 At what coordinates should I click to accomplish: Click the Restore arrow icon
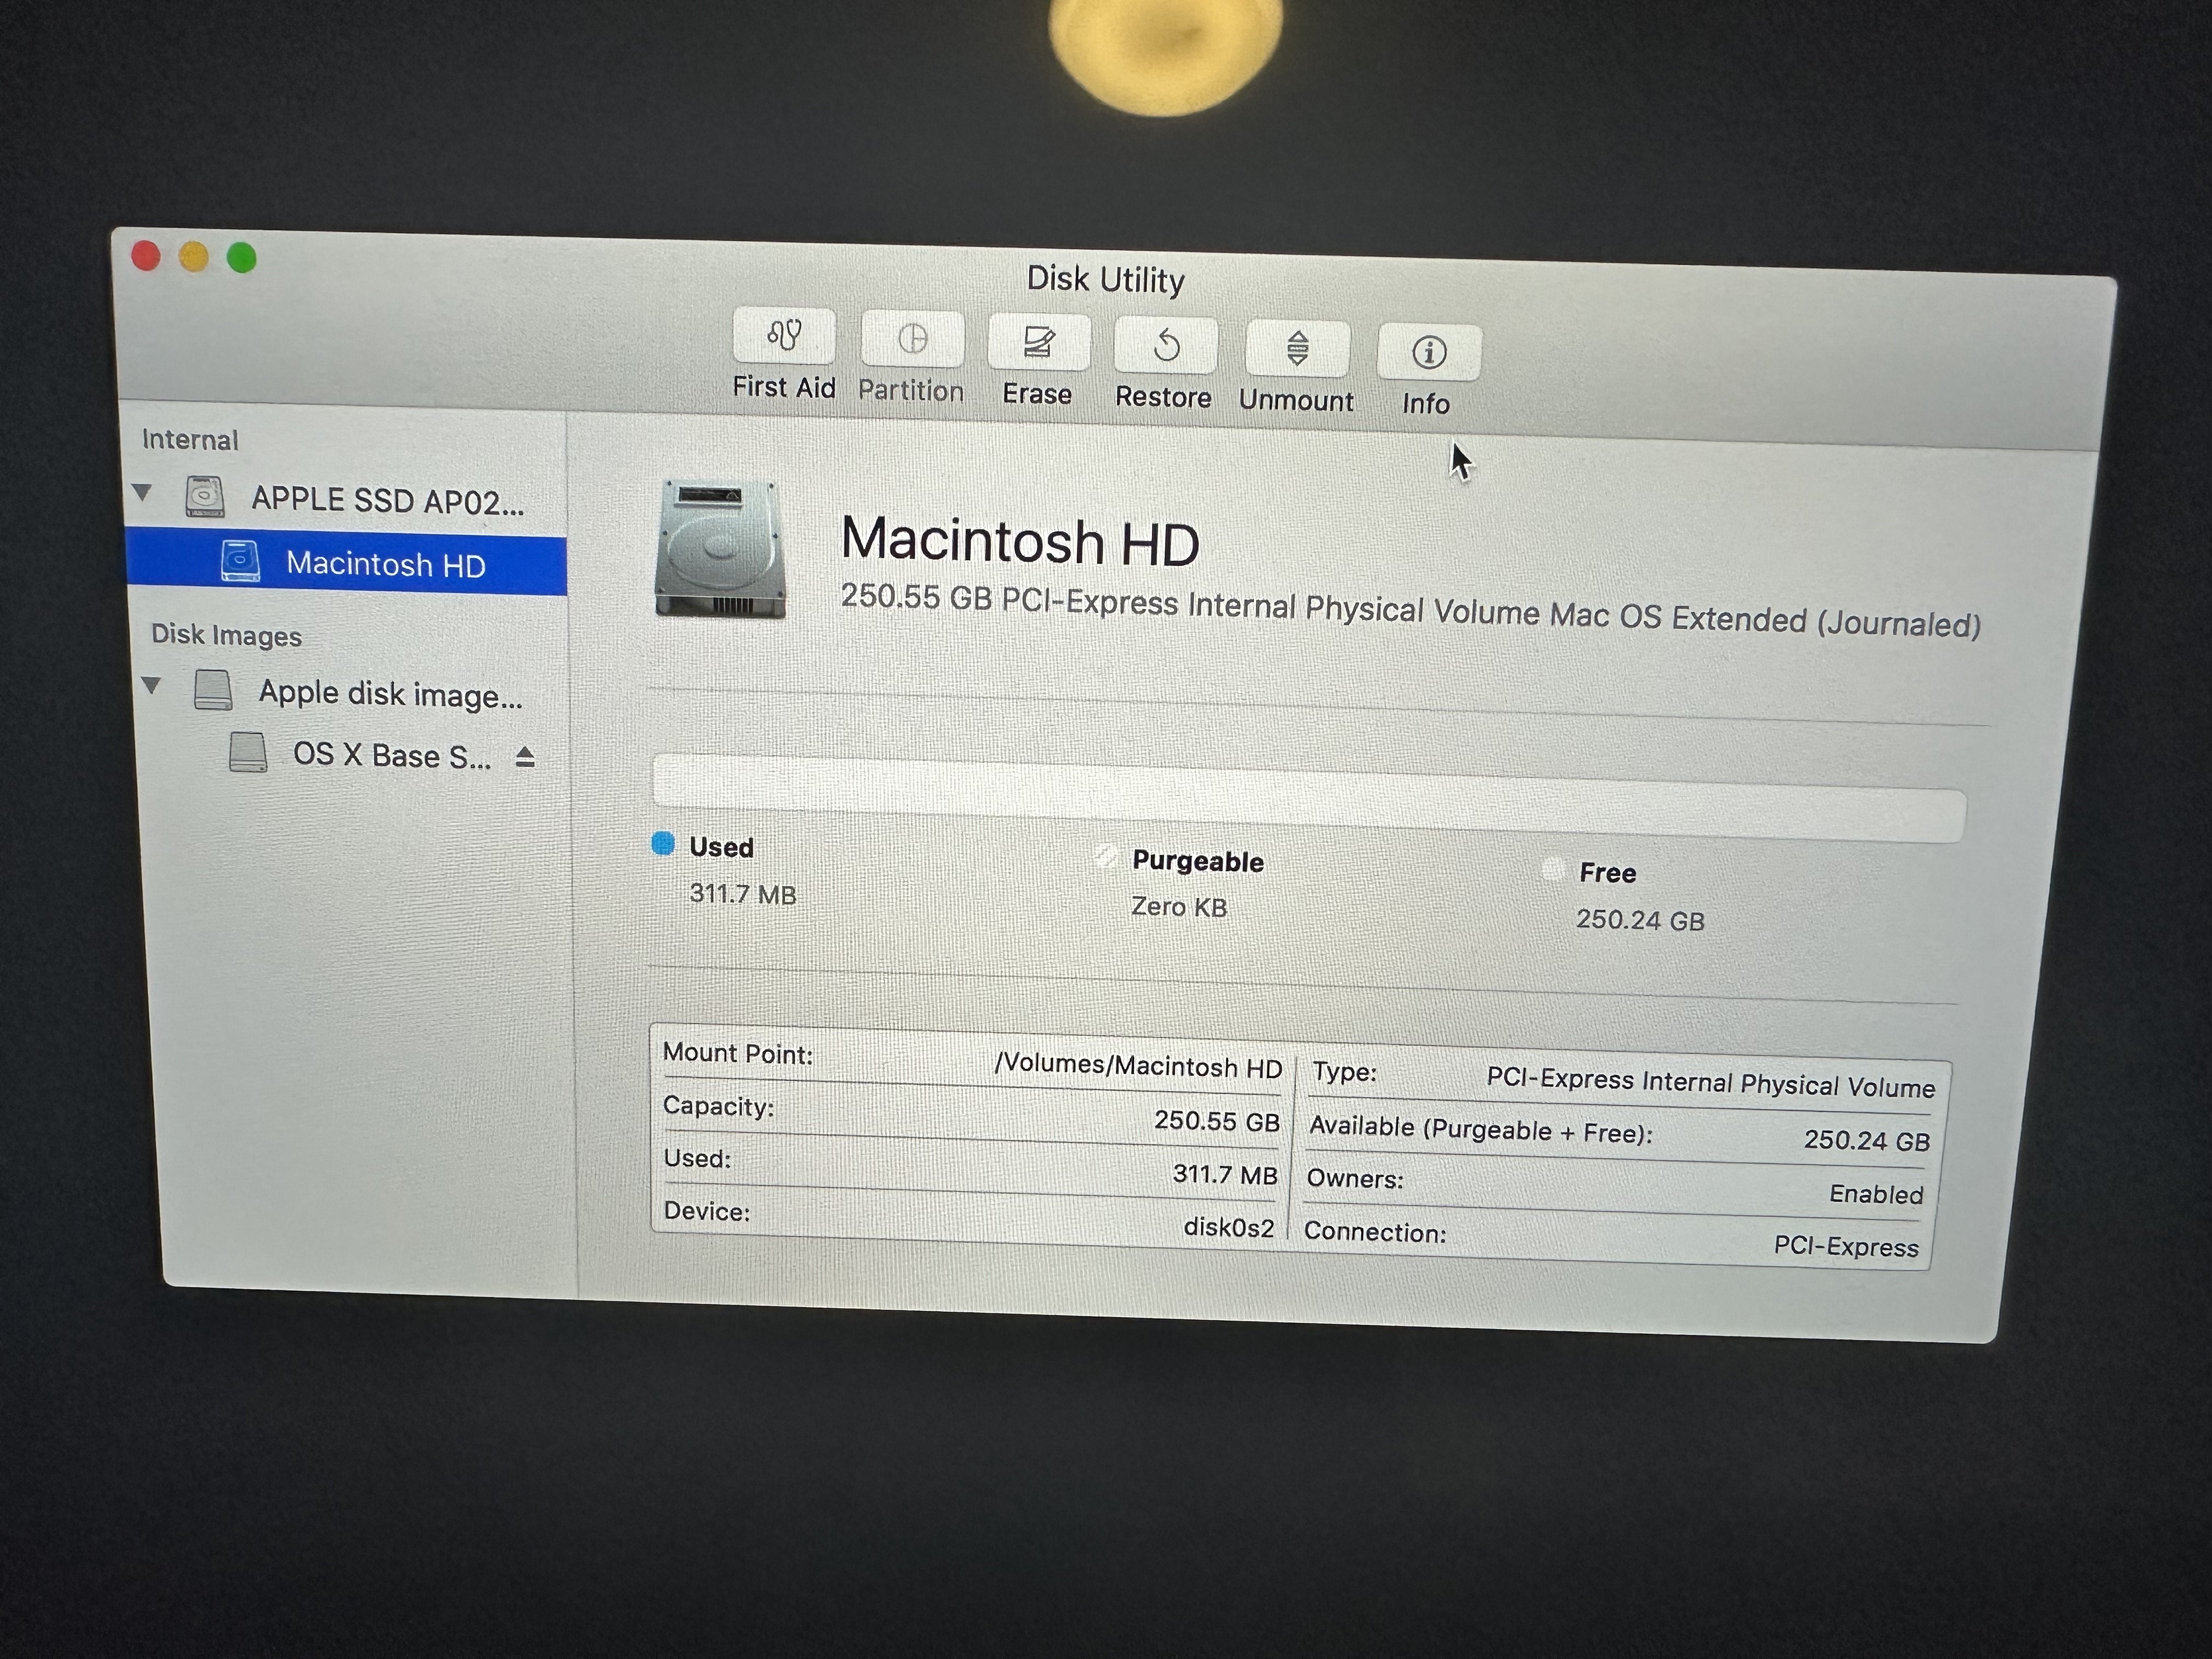[x=1166, y=346]
